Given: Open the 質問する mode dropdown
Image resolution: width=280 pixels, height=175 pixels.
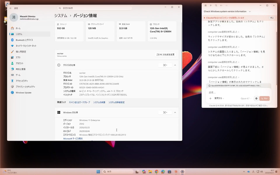Looking at the screenshot, I should 219,98.
